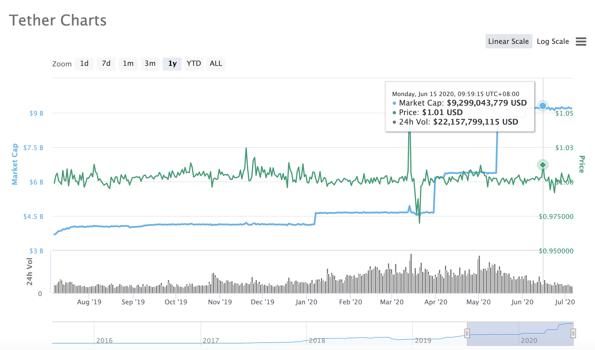Image resolution: width=595 pixels, height=350 pixels.
Task: Click the 2017 label in the navigator
Action: [211, 341]
